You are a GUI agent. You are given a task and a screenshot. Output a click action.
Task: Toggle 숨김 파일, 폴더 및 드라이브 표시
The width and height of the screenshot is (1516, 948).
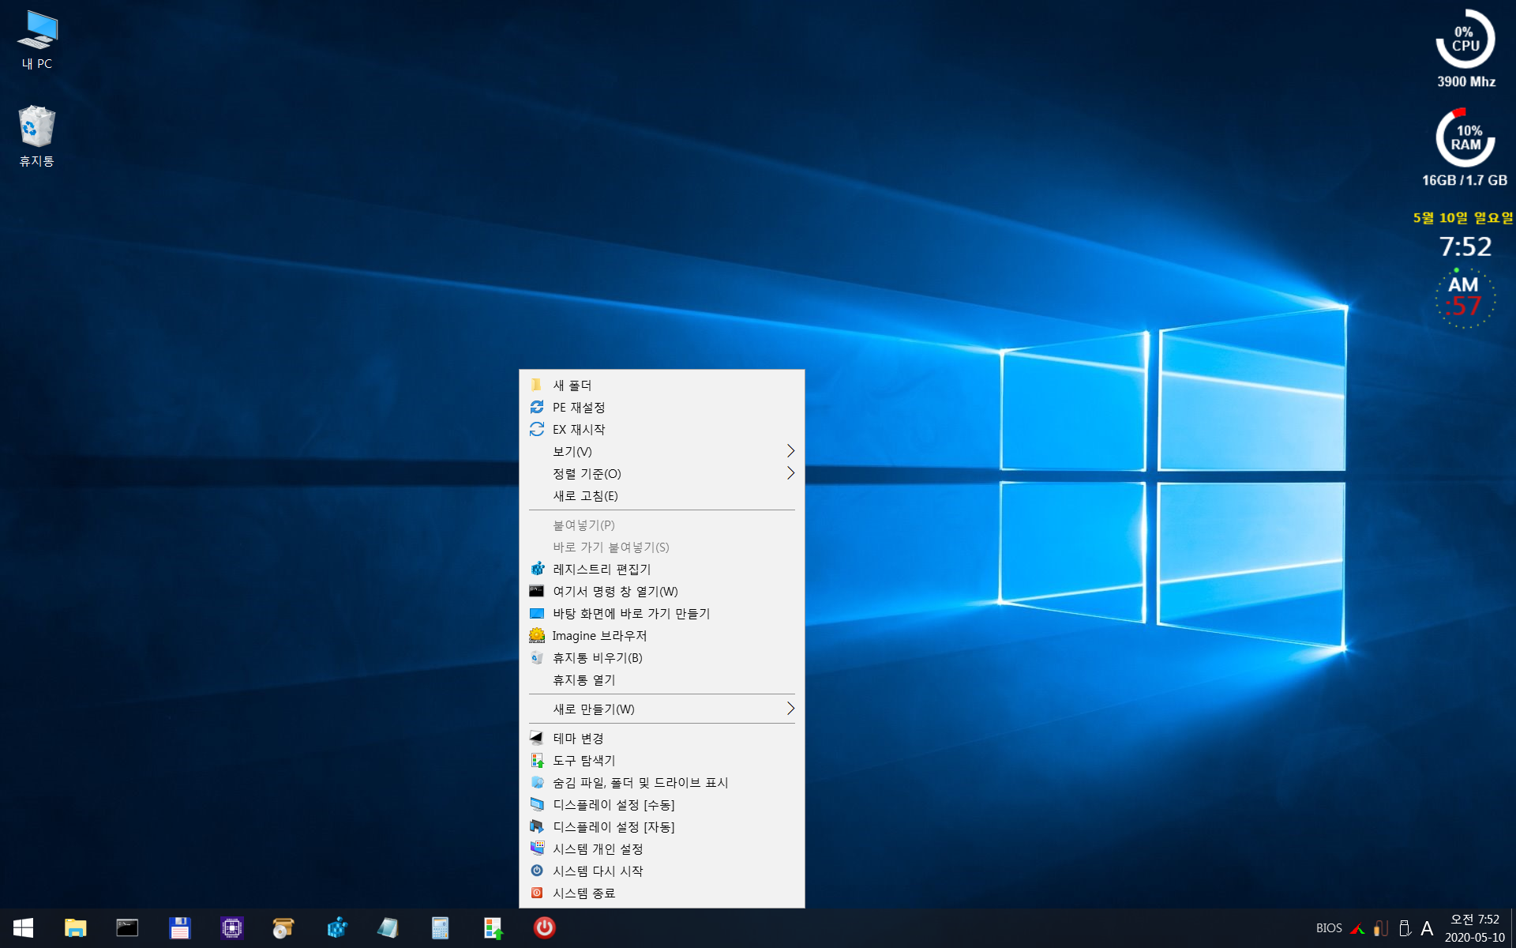click(x=662, y=782)
